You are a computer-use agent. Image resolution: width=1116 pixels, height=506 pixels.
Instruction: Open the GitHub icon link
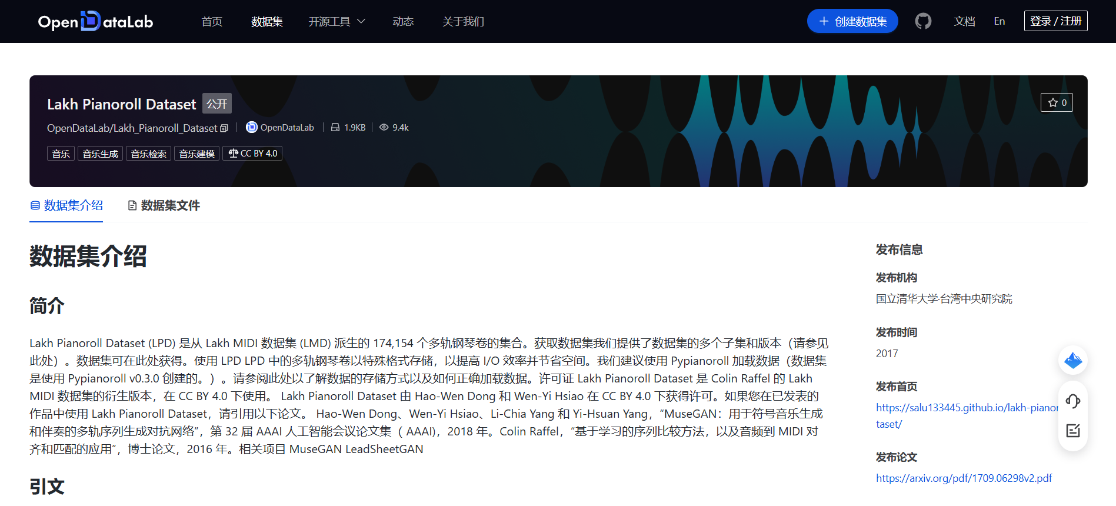[x=923, y=21]
